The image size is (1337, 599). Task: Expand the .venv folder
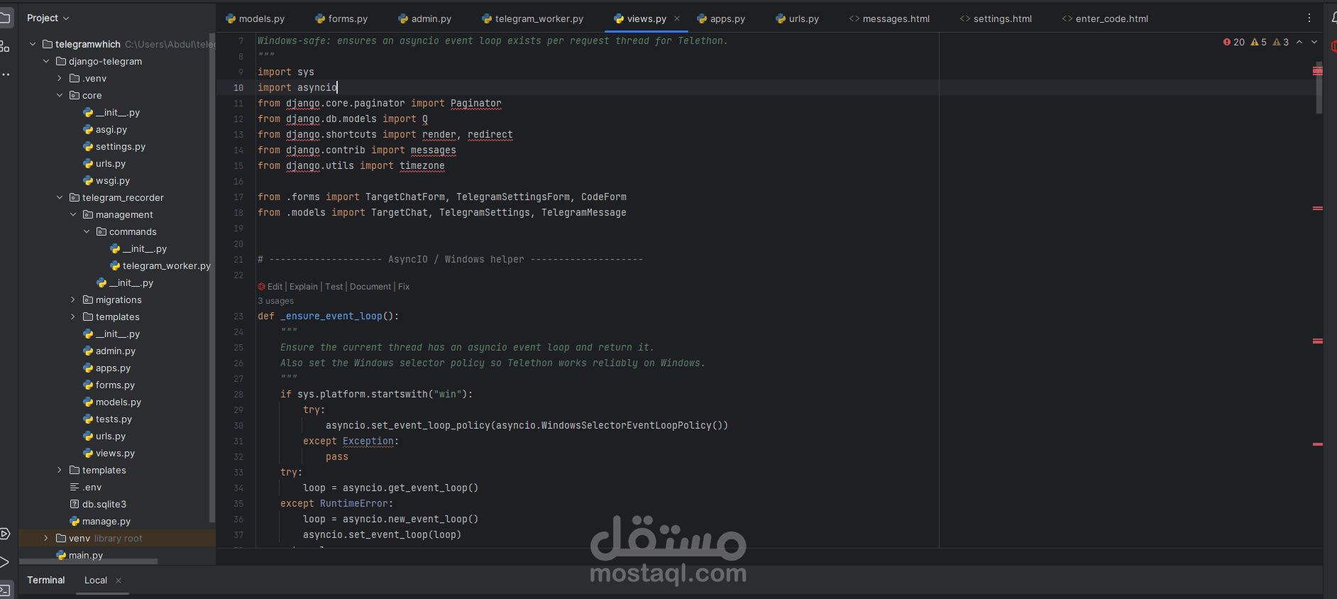click(x=60, y=78)
